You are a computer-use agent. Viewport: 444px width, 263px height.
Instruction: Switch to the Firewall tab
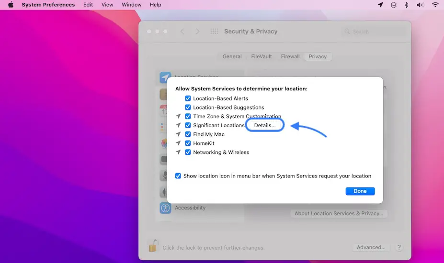point(290,56)
